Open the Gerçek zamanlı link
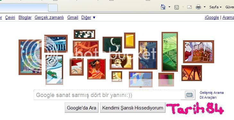Viewport: 234px width, 120px height. pos(49,17)
